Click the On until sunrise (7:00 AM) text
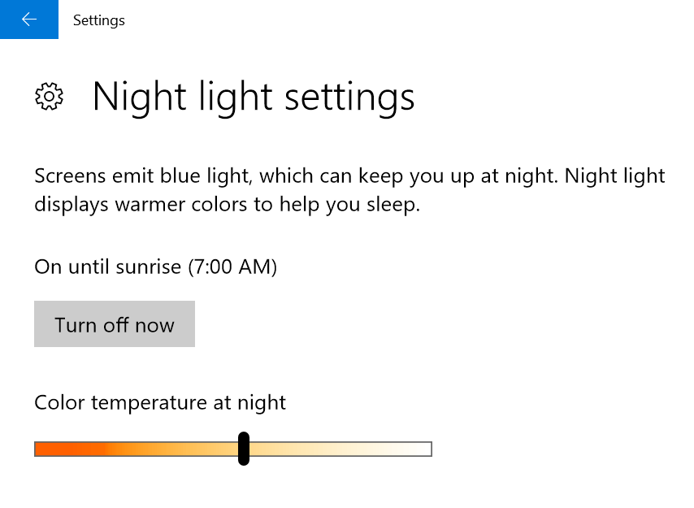694x508 pixels. tap(154, 267)
